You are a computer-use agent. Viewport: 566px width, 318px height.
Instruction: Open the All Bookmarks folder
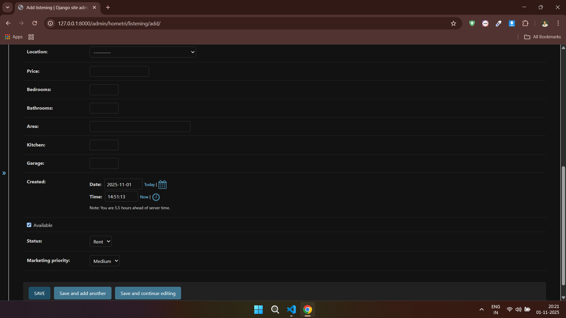[x=542, y=37]
